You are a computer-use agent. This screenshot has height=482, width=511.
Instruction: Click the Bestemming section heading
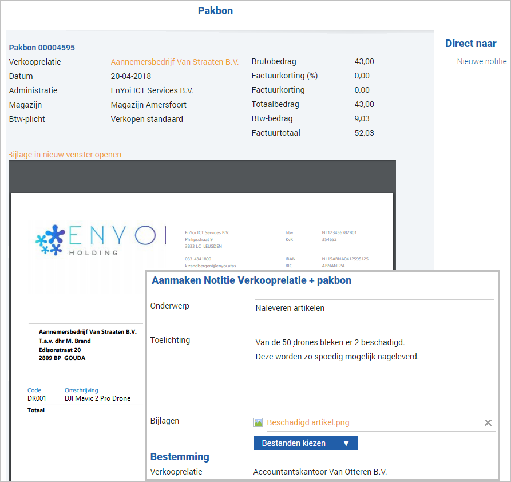[180, 457]
